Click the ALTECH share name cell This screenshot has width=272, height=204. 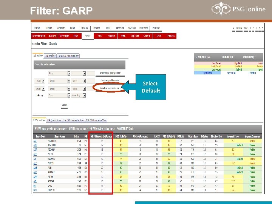point(51,164)
